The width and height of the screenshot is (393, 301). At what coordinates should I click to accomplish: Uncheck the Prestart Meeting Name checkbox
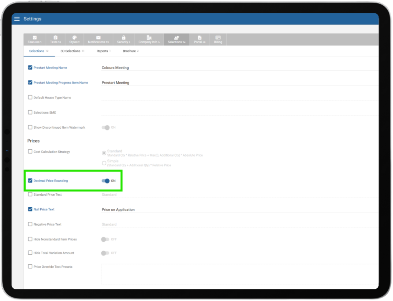[x=30, y=67]
